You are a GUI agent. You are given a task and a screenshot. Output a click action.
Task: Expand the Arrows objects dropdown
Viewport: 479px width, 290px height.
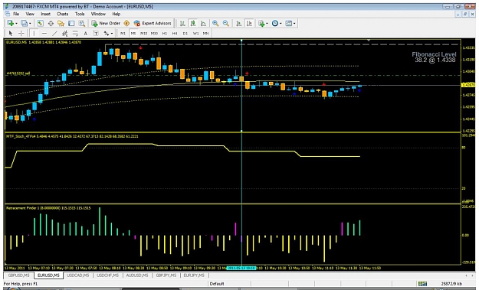(x=112, y=33)
